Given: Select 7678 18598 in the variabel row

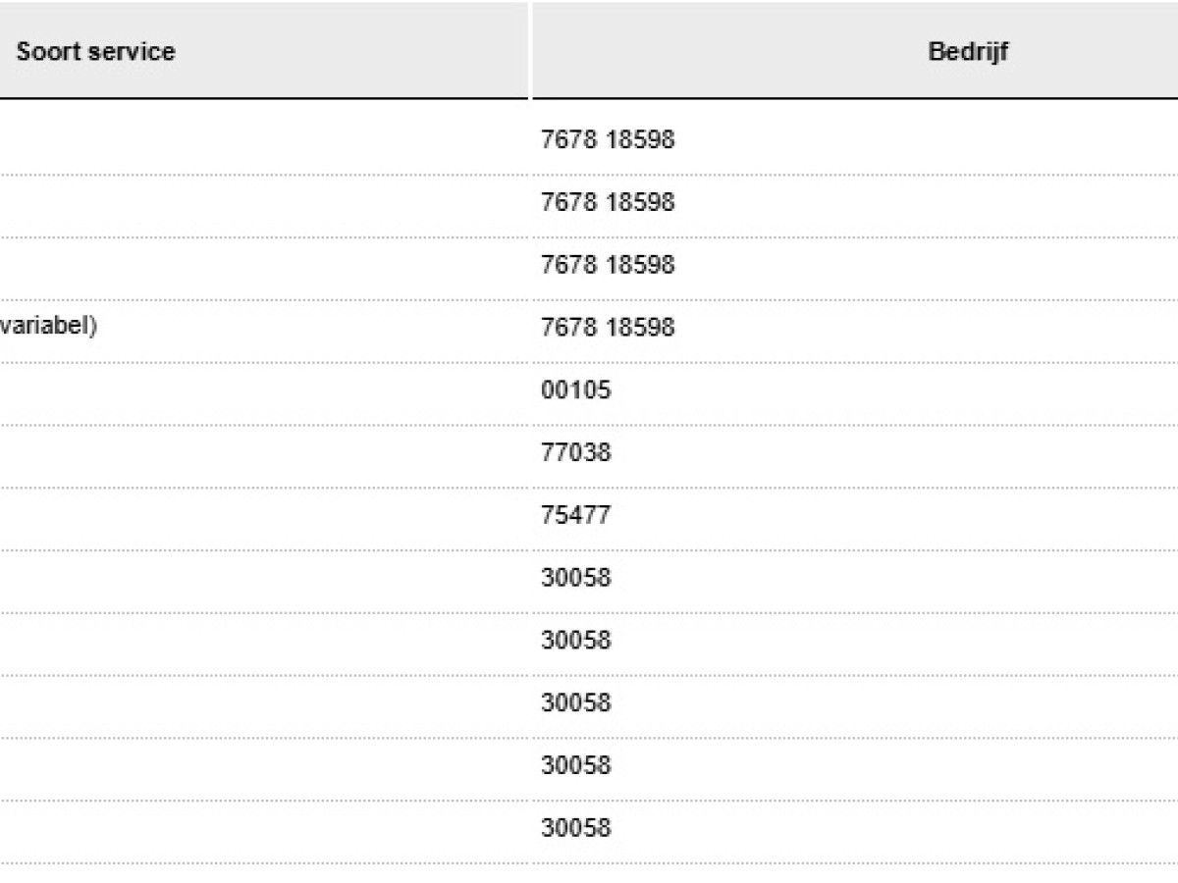Looking at the screenshot, I should click(608, 328).
